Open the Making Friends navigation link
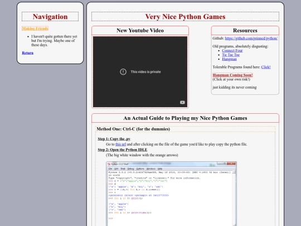This screenshot has height=226, width=301. (x=35, y=28)
